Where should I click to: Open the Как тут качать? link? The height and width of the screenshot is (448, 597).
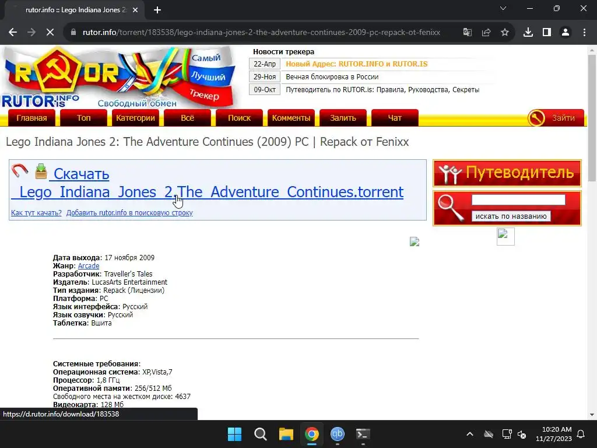pyautogui.click(x=36, y=212)
